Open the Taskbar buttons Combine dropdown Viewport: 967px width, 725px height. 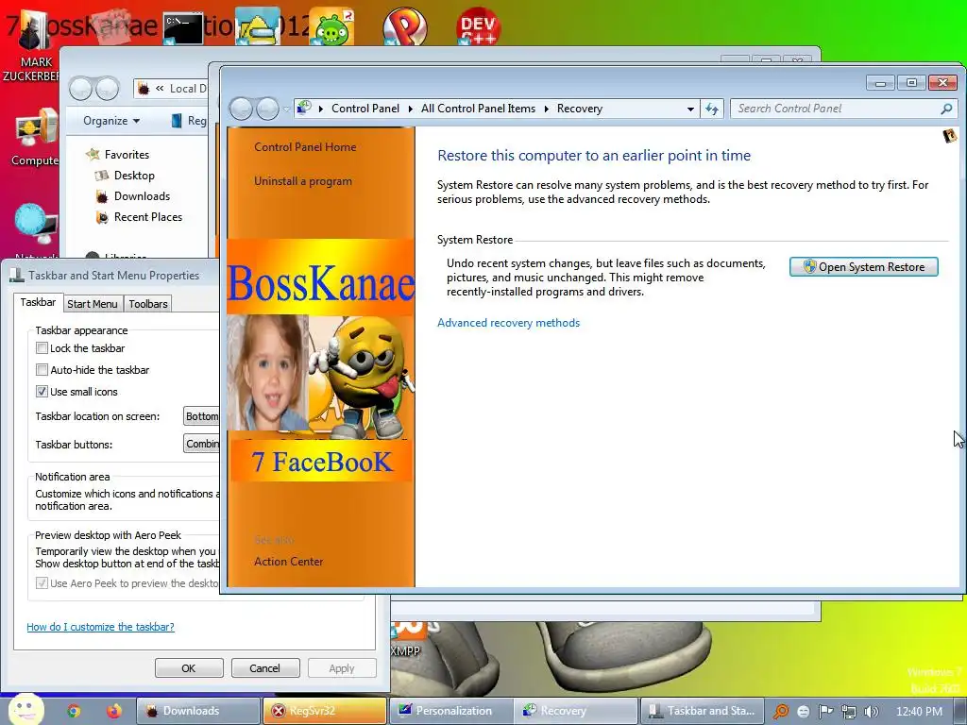coord(202,444)
